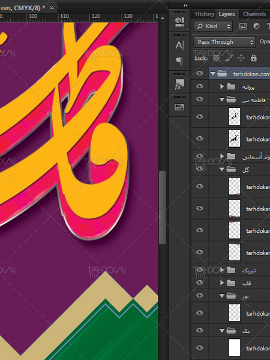This screenshot has width=270, height=360.
Task: Filter layers by adjustment layer icon
Action: point(256,26)
